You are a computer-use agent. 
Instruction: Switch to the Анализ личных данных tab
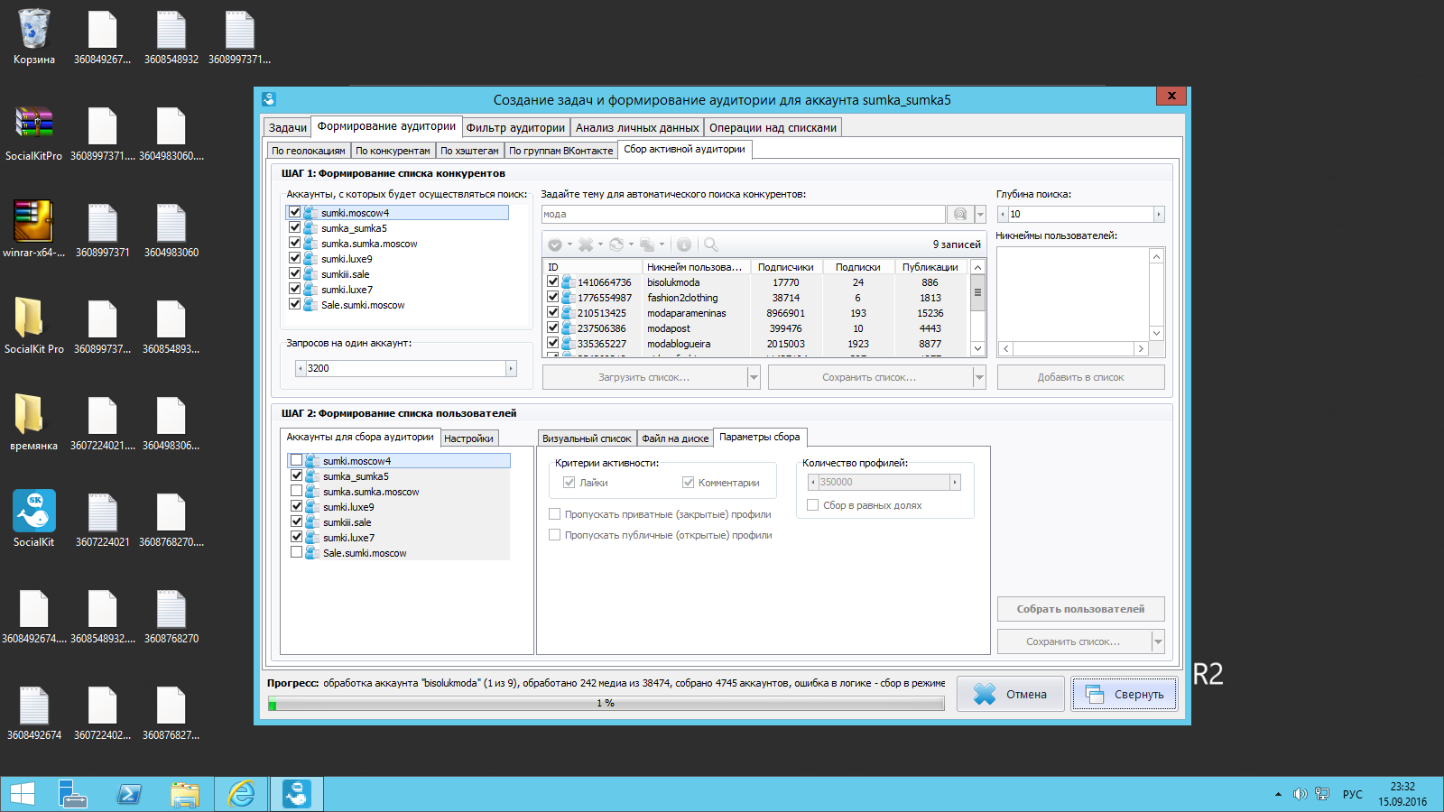pyautogui.click(x=637, y=127)
